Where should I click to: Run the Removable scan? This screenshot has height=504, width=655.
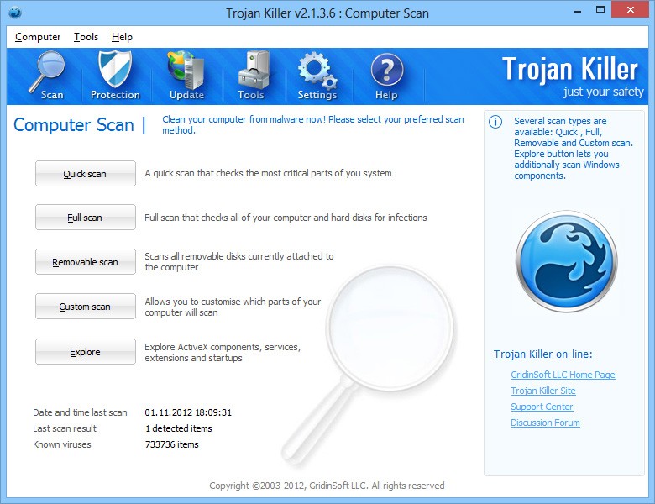coord(85,262)
